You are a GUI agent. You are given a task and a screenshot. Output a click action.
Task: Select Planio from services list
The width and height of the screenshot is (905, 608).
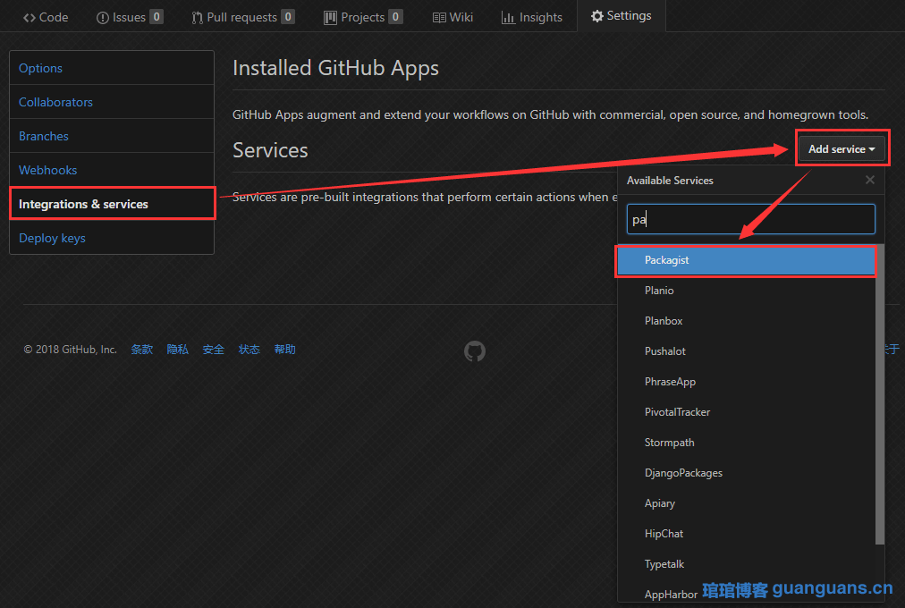point(747,291)
